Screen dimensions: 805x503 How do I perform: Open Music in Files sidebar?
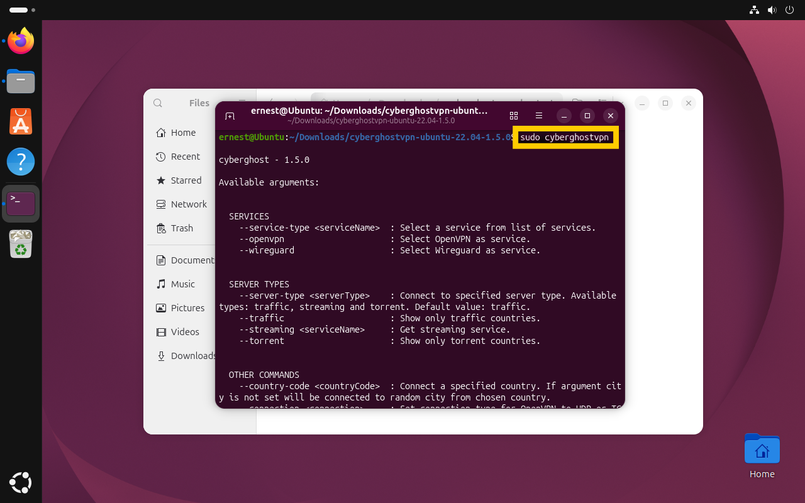tap(181, 284)
